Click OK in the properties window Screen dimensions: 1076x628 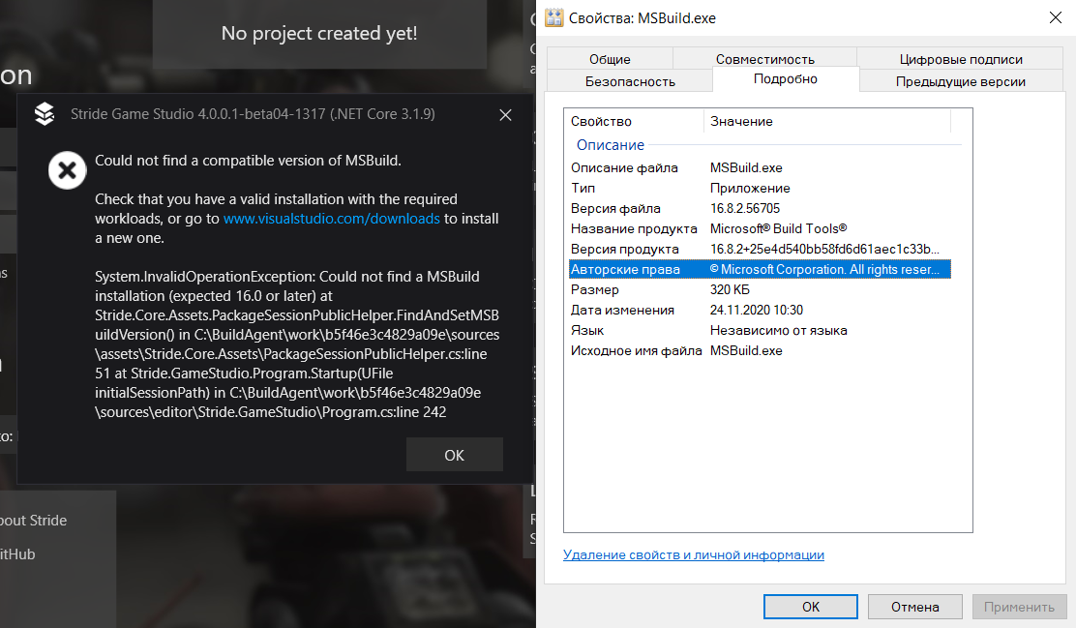pos(811,607)
